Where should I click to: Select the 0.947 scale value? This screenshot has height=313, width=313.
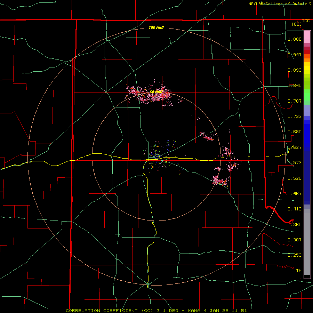pyautogui.click(x=295, y=55)
